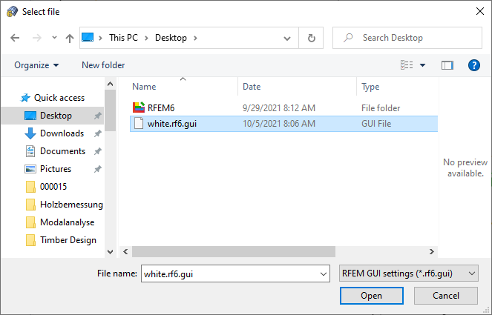Click the Back navigation arrow
The image size is (492, 315).
pos(15,38)
